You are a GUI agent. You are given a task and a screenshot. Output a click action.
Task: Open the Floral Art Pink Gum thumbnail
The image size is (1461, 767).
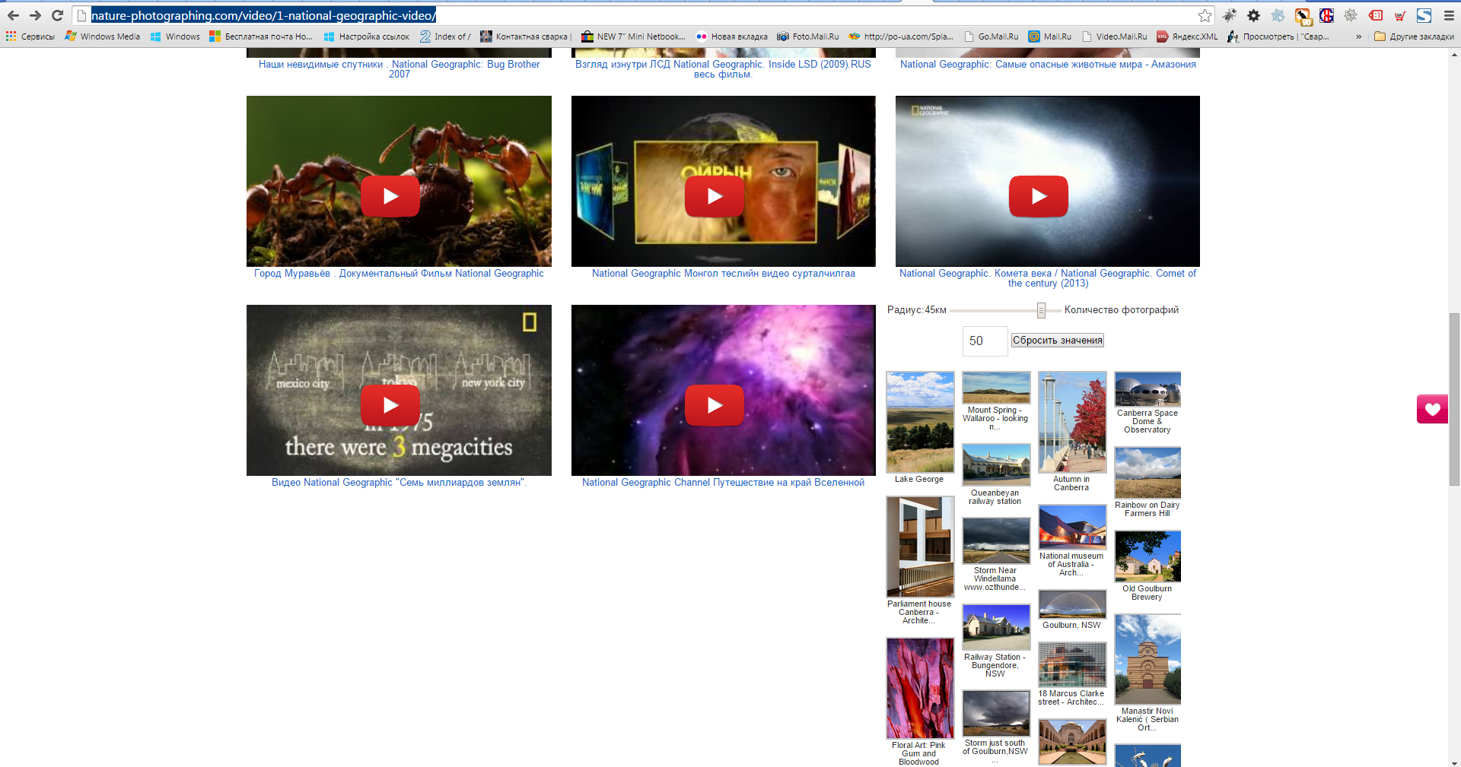coord(920,688)
